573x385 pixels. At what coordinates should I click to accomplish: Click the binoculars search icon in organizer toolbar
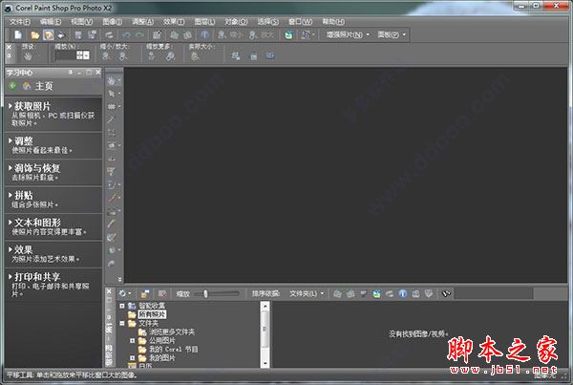(446, 293)
